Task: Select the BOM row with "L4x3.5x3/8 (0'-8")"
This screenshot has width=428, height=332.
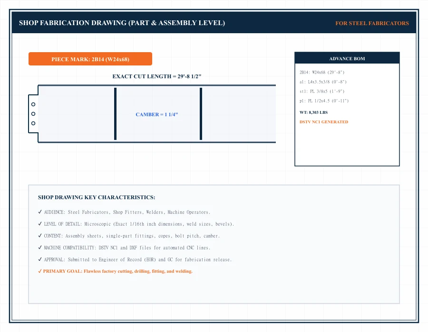Action: click(x=323, y=82)
